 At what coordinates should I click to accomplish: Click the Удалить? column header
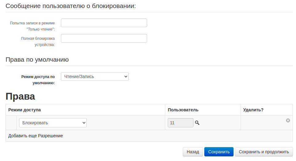253,110
